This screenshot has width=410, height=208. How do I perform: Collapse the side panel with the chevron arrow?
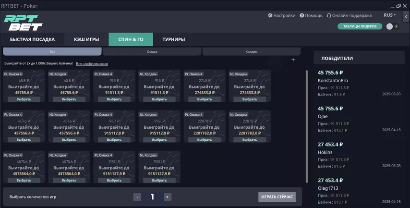coord(406,16)
